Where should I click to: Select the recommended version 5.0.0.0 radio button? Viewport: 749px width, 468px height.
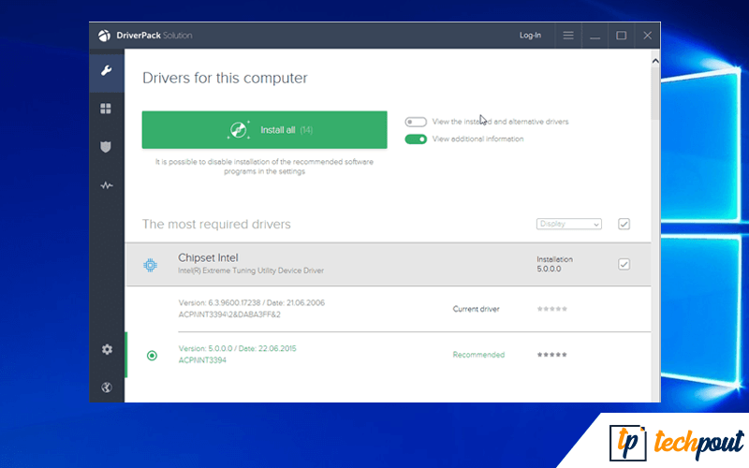[152, 356]
